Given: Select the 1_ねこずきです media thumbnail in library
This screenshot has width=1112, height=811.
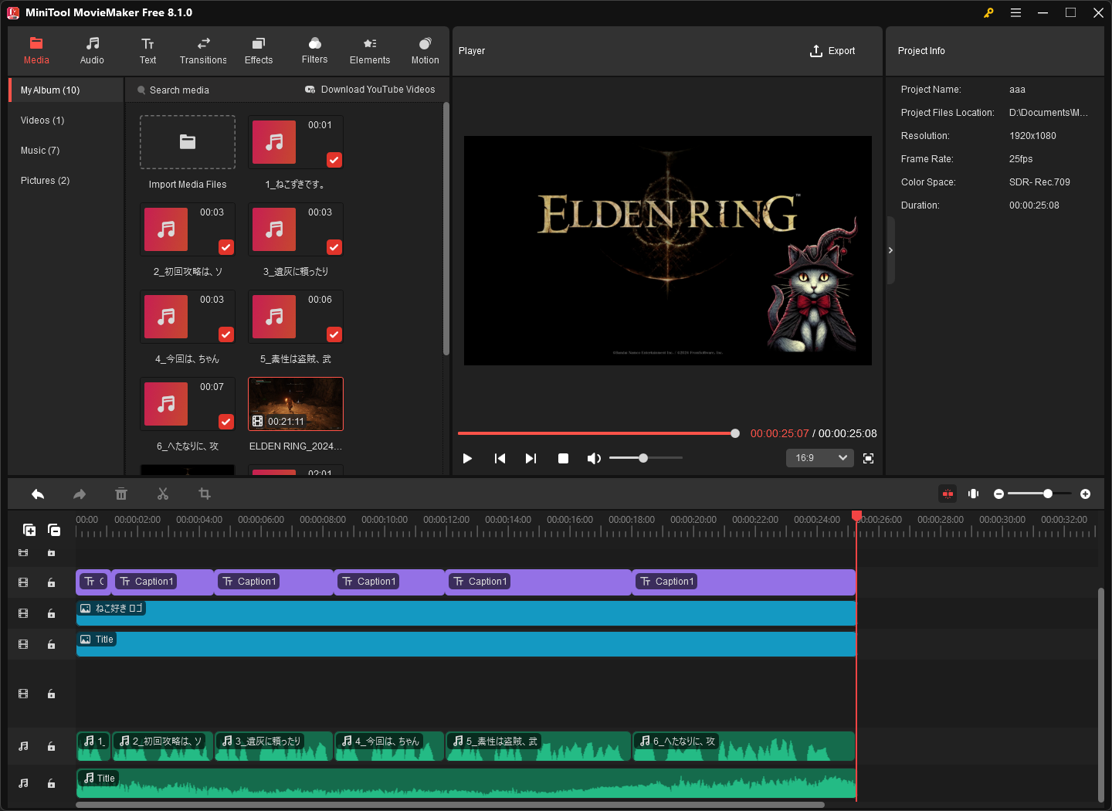Looking at the screenshot, I should 296,142.
